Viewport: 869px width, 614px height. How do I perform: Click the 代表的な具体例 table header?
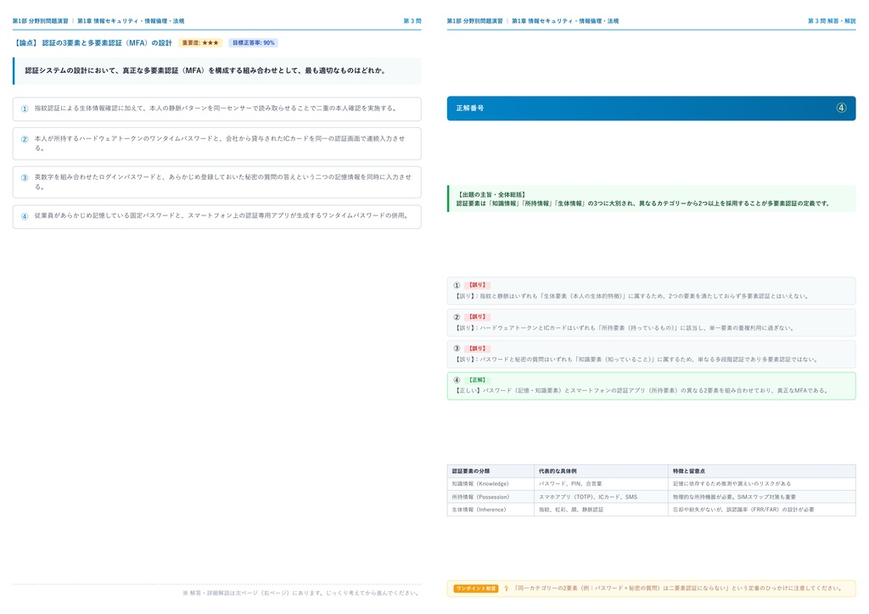click(x=602, y=472)
